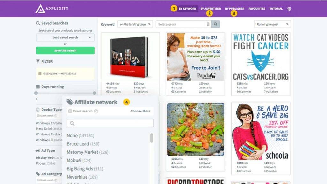Click the calendar icon in date range

(40, 73)
